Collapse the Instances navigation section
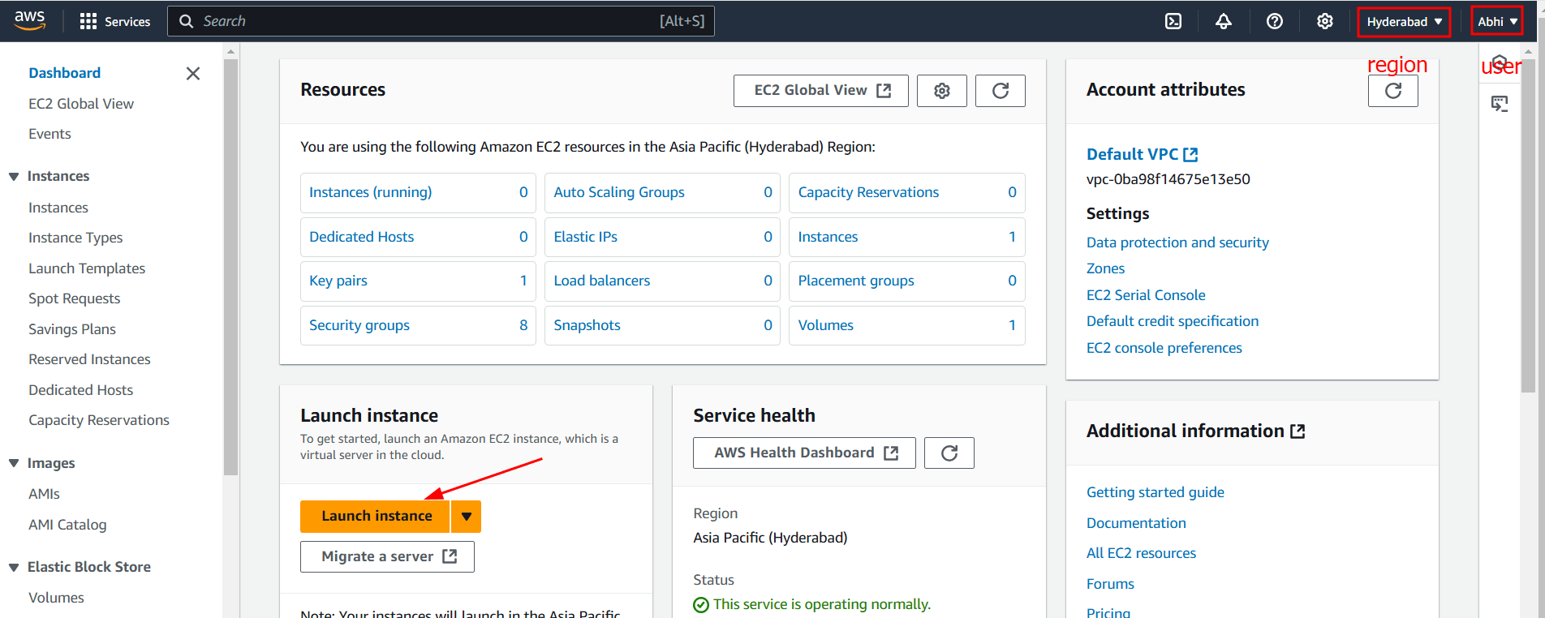 14,177
